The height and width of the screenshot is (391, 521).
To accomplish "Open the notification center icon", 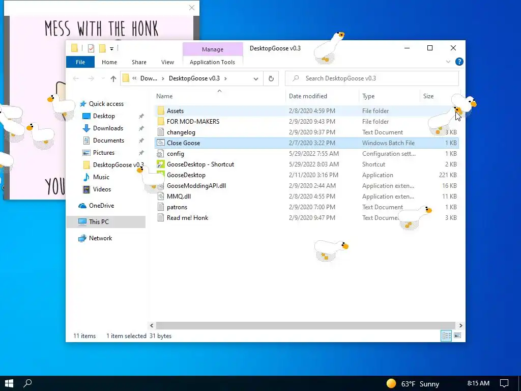I will point(504,383).
